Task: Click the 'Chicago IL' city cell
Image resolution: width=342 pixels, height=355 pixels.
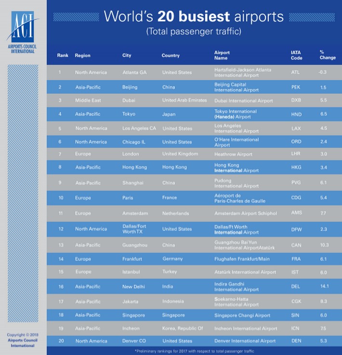Action: click(134, 142)
